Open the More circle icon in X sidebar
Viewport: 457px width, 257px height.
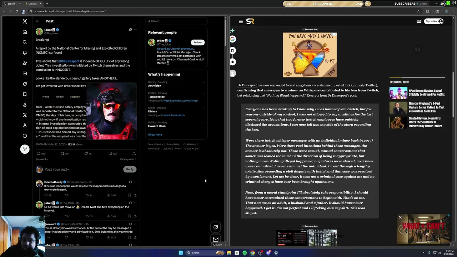pos(25,136)
